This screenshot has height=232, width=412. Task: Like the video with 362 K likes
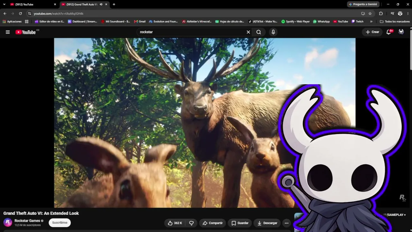pos(174,223)
